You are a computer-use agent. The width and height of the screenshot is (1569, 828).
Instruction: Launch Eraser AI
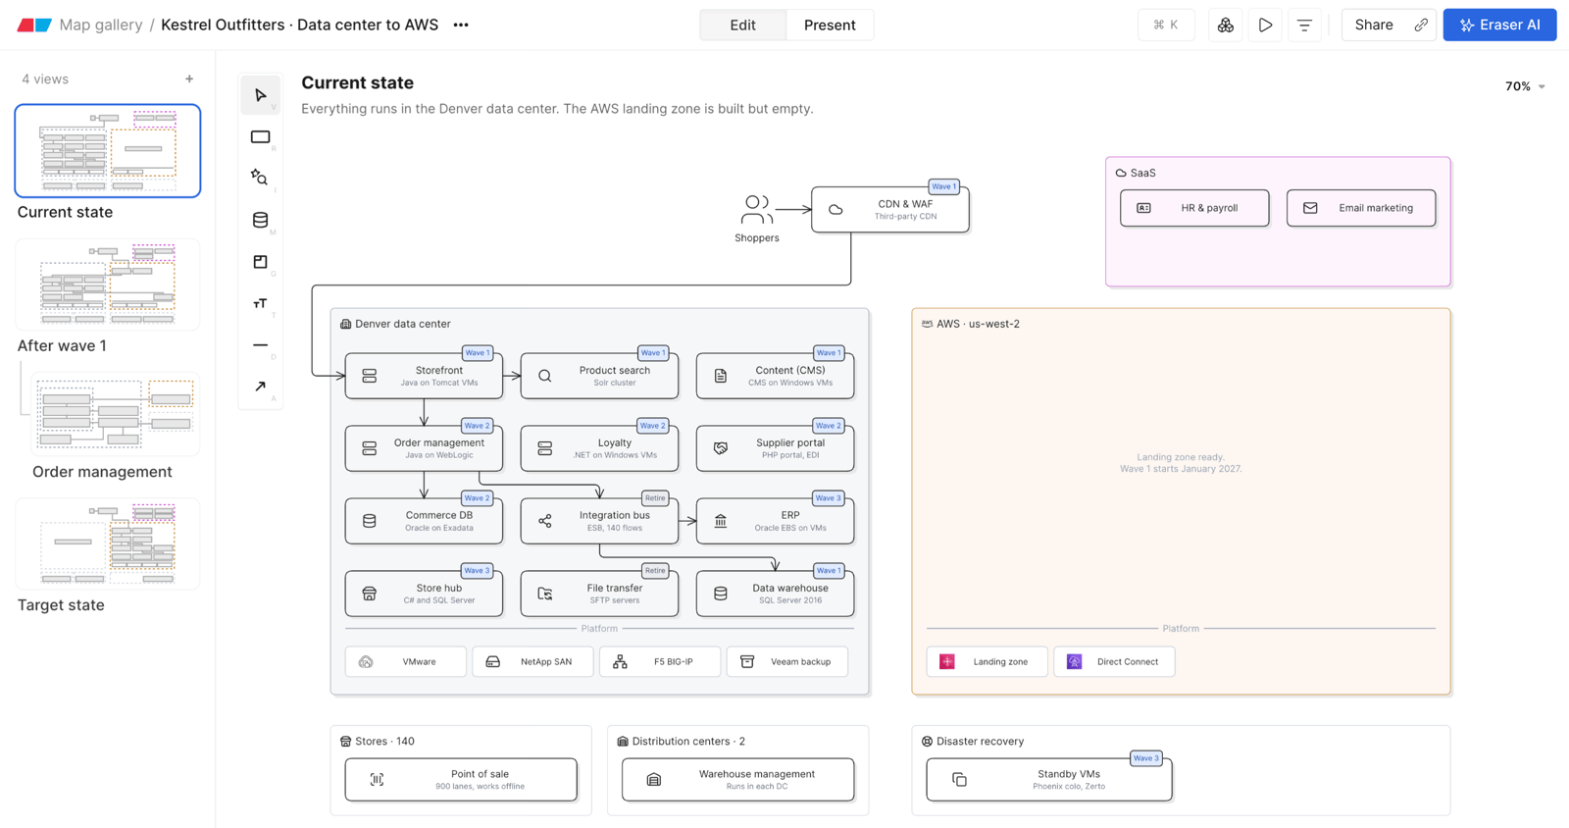[1499, 26]
